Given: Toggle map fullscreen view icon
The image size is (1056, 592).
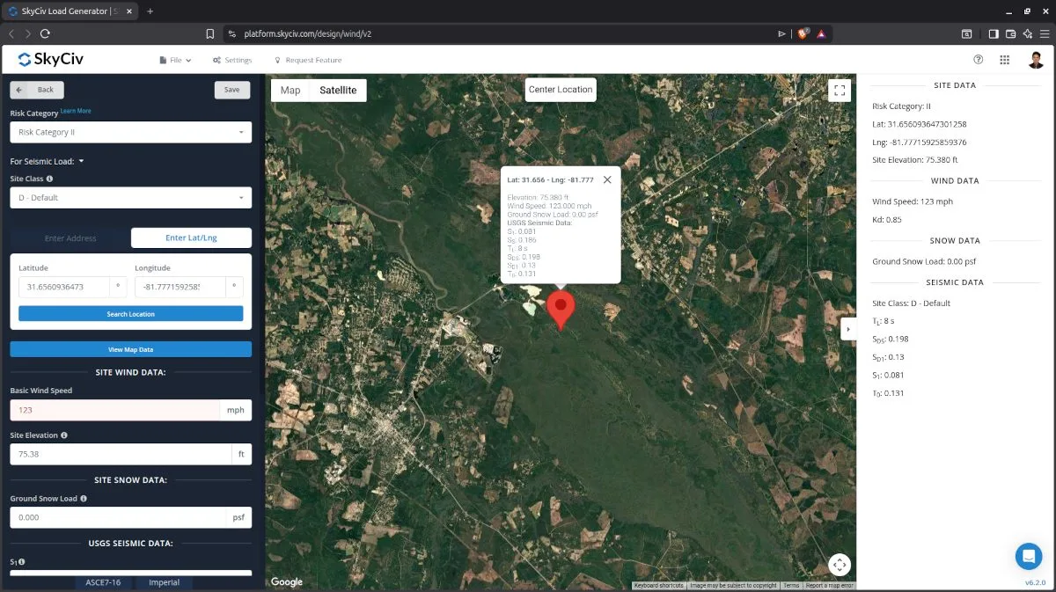Looking at the screenshot, I should [840, 90].
